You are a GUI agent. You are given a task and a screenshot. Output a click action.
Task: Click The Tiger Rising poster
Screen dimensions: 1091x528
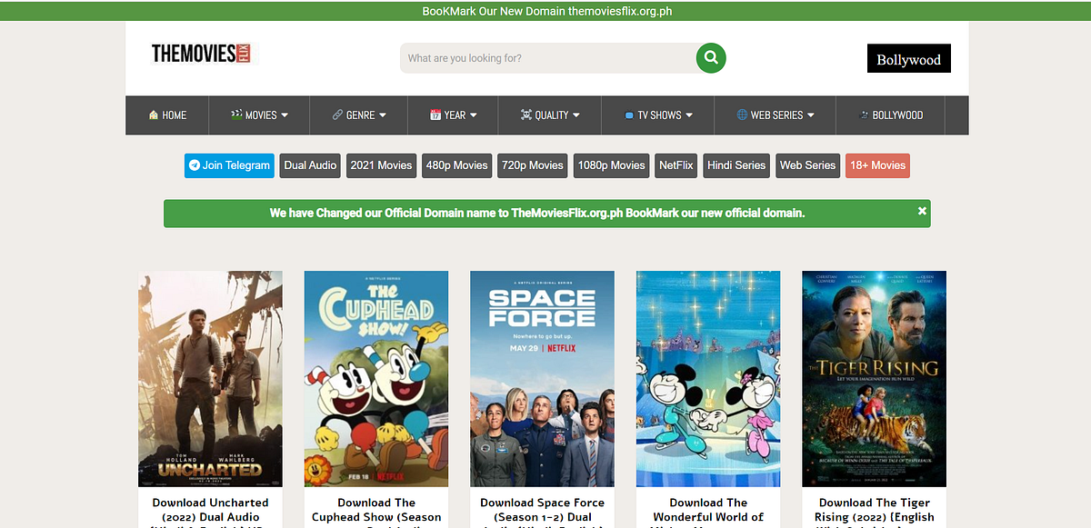tap(874, 379)
